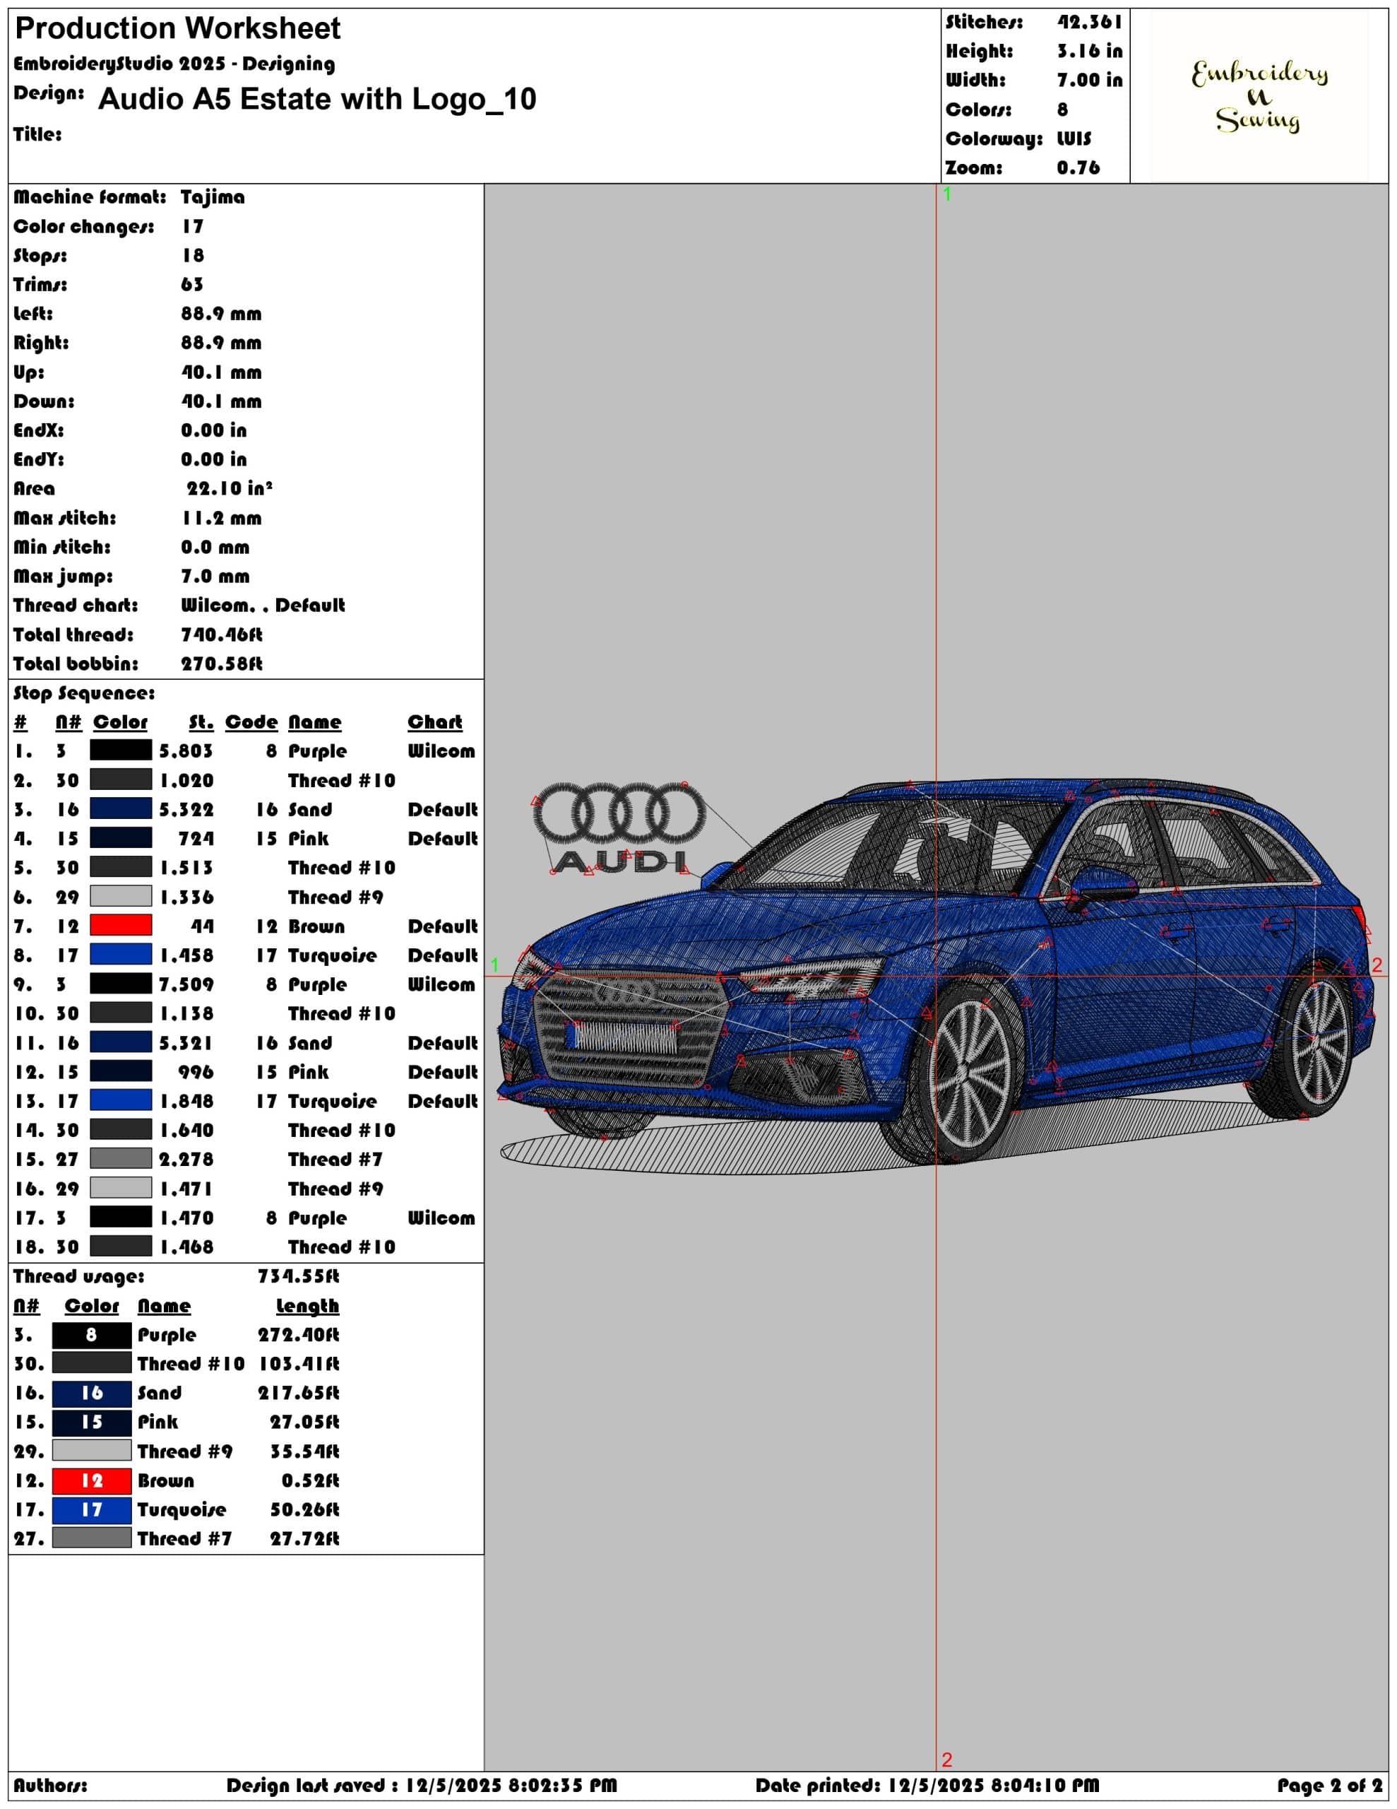Image resolution: width=1397 pixels, height=1809 pixels.
Task: Click 'Design last saved' timestamp in footer
Action: click(x=422, y=1786)
